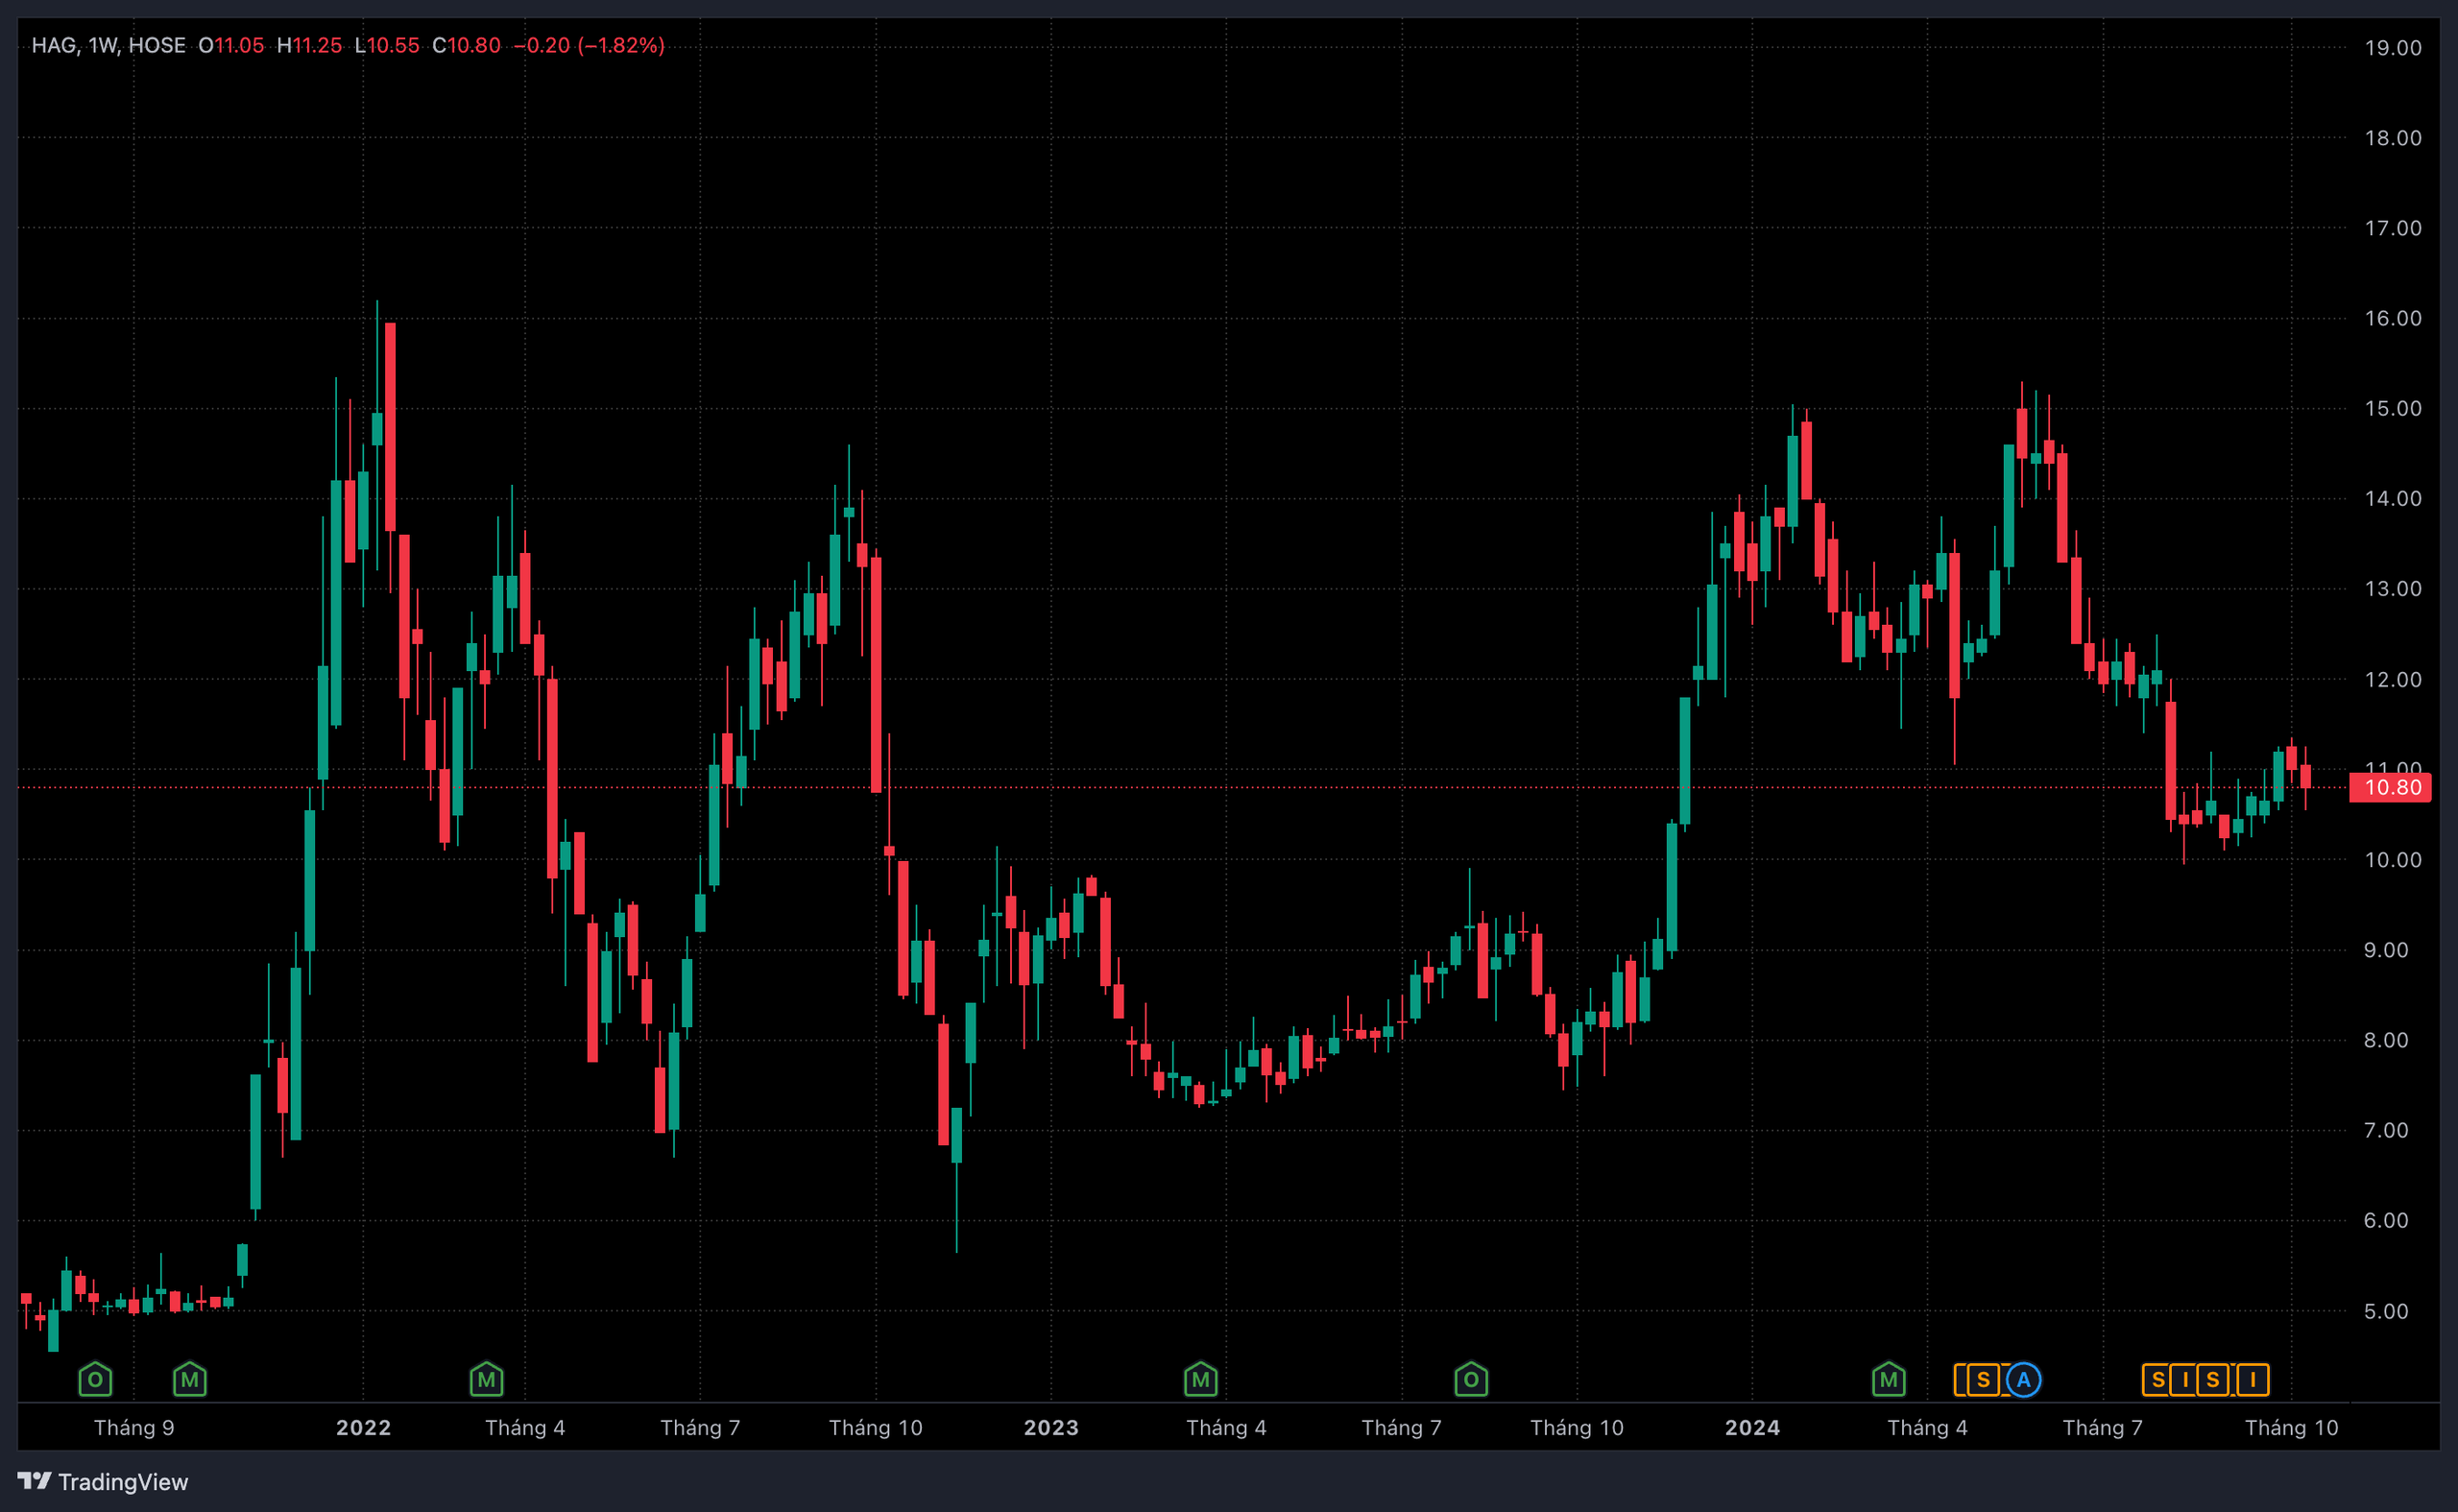This screenshot has width=2458, height=1512.
Task: Click the last Tháng 10 label on time axis
Action: pyautogui.click(x=2292, y=1428)
